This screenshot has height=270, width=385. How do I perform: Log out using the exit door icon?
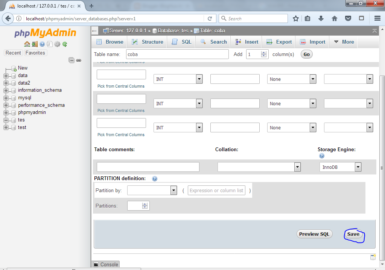35,44
